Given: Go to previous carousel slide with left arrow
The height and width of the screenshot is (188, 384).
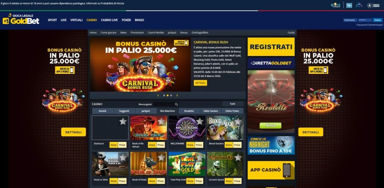Looking at the screenshot, I should [x=158, y=95].
